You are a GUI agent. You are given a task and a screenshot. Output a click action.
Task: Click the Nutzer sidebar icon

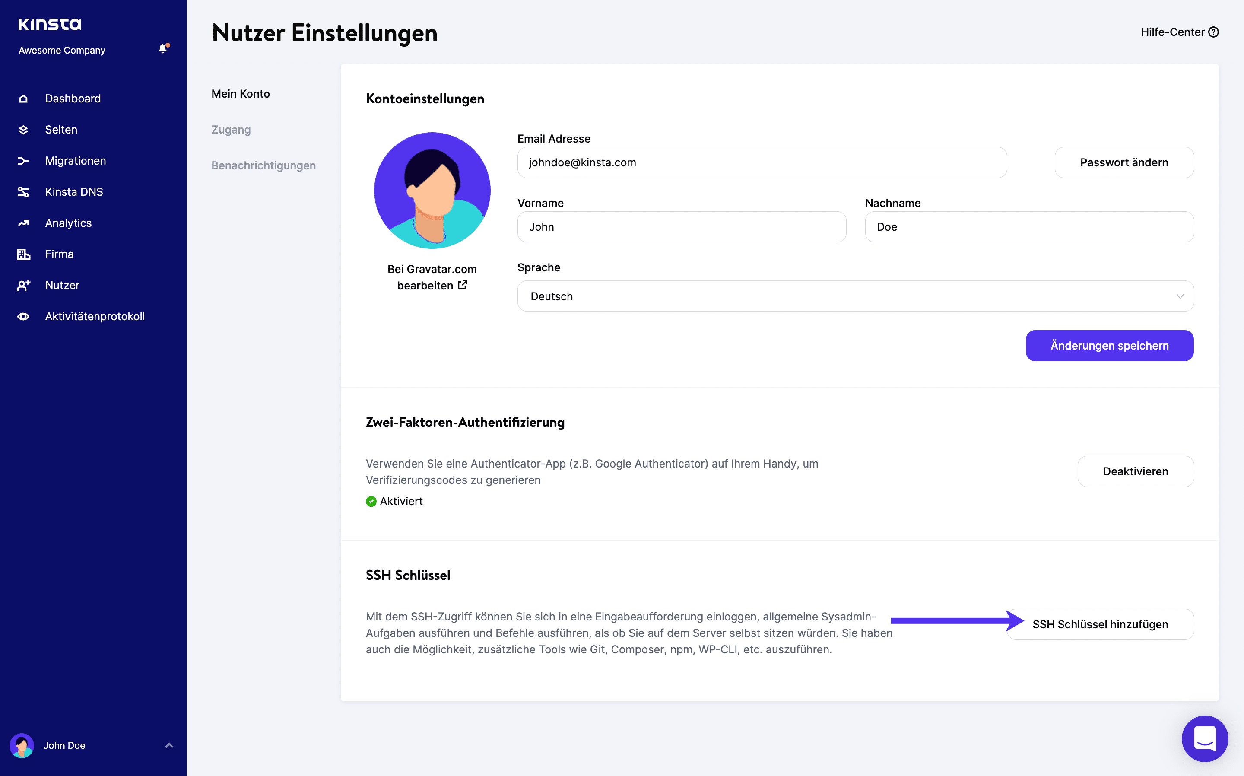(x=24, y=284)
